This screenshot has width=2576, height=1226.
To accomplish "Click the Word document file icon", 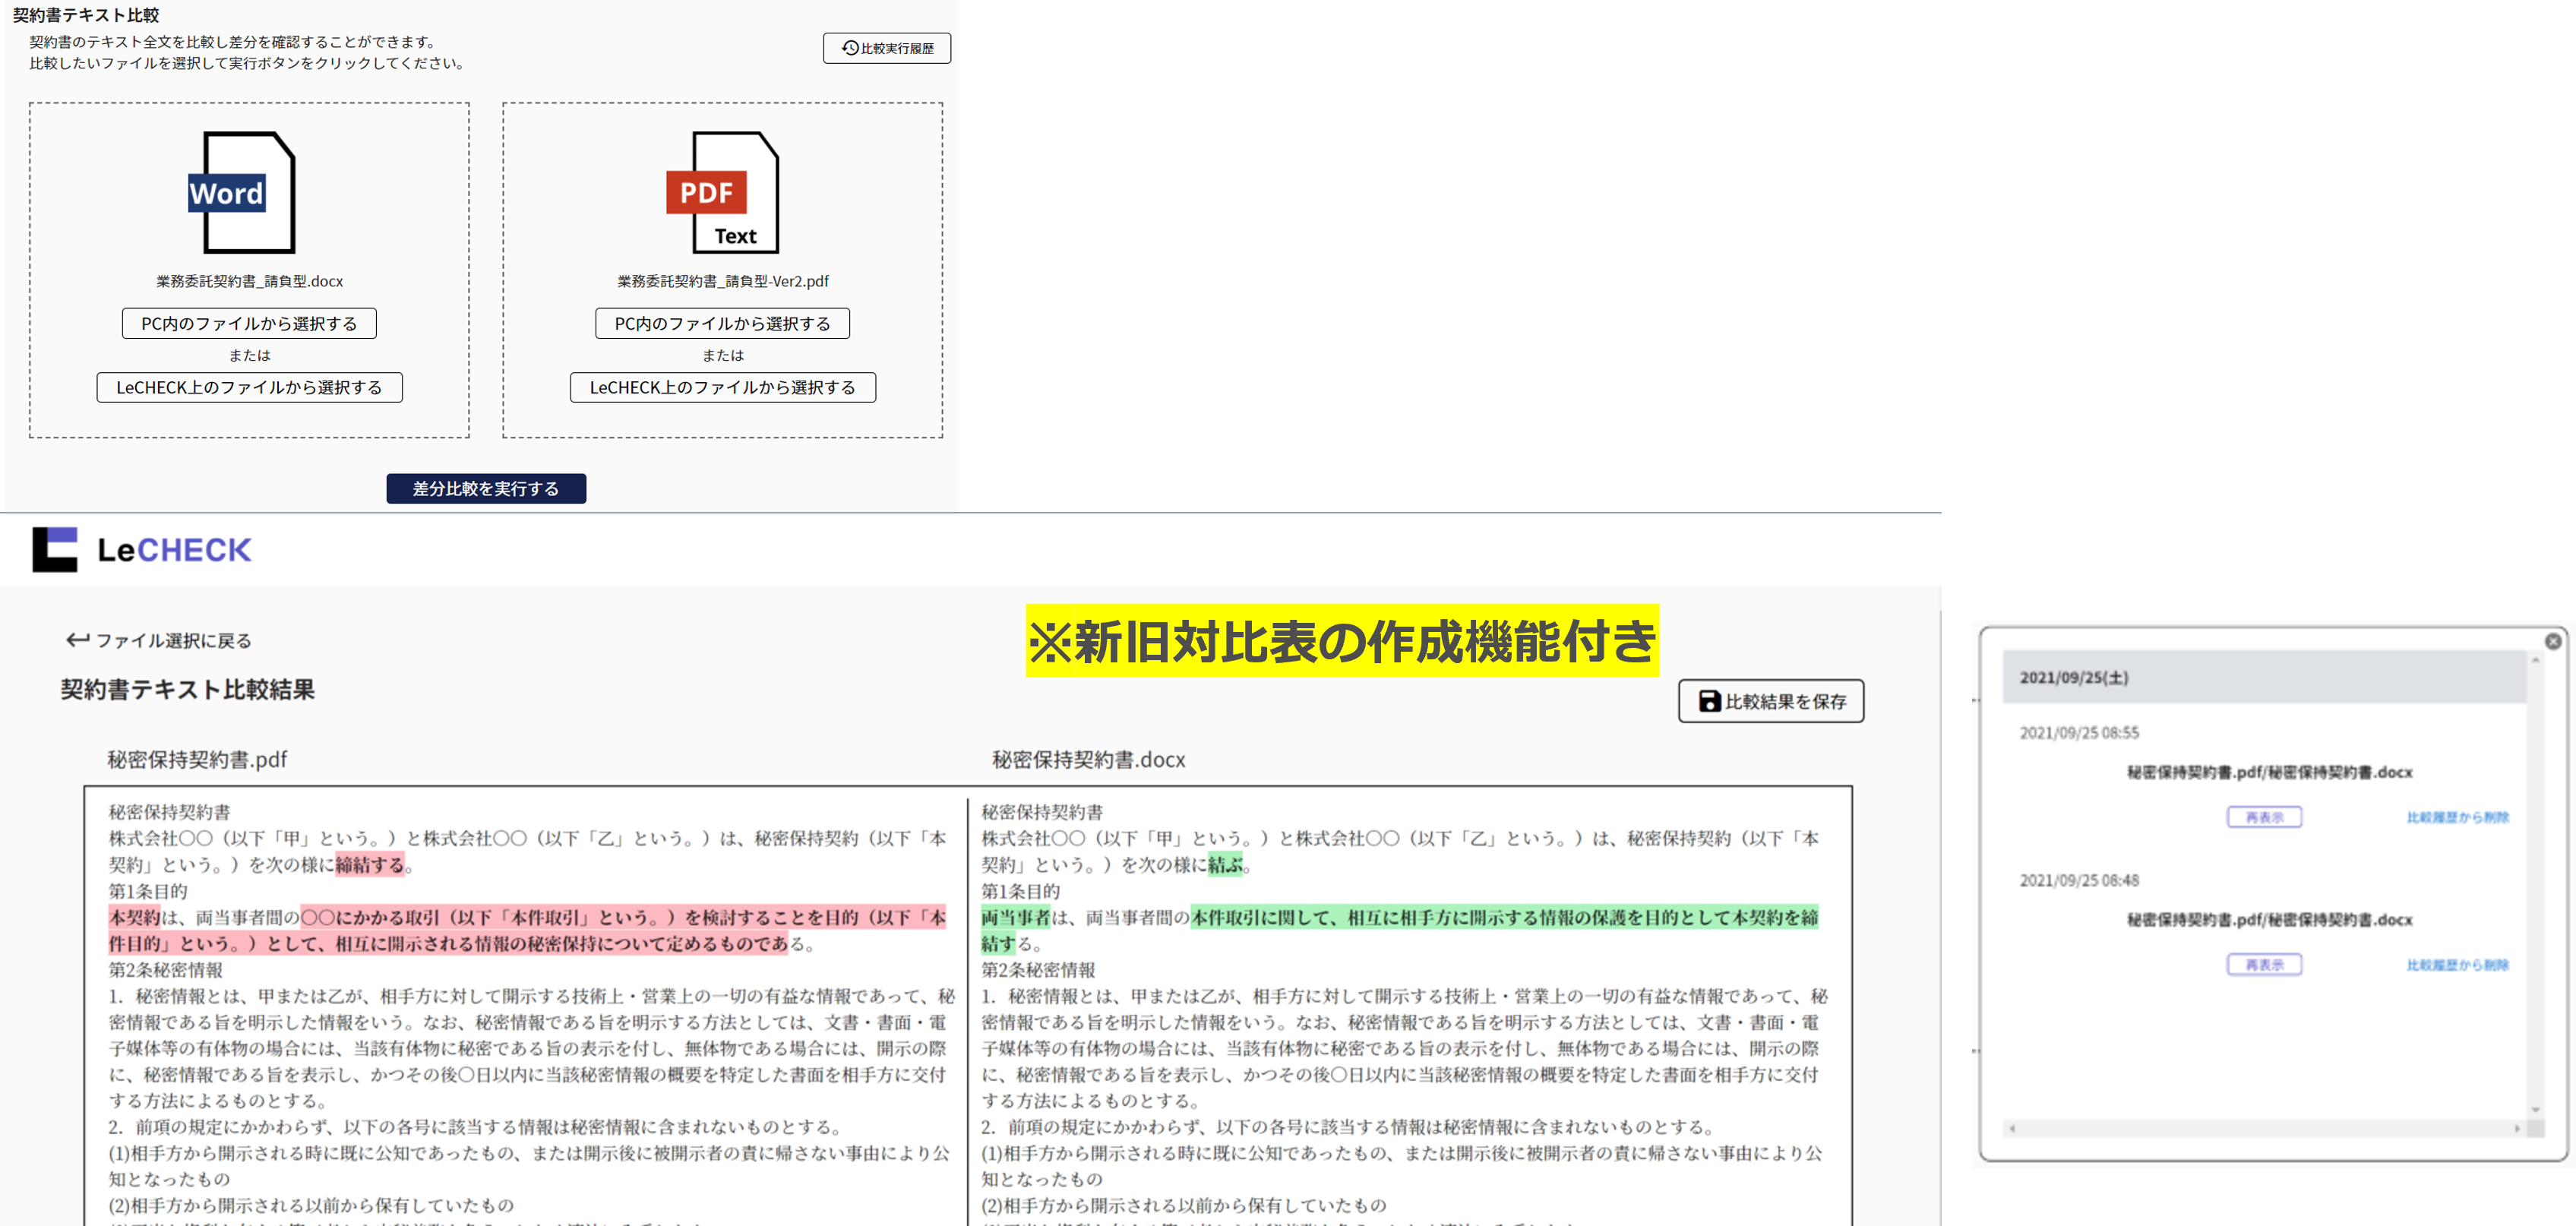I will point(242,192).
